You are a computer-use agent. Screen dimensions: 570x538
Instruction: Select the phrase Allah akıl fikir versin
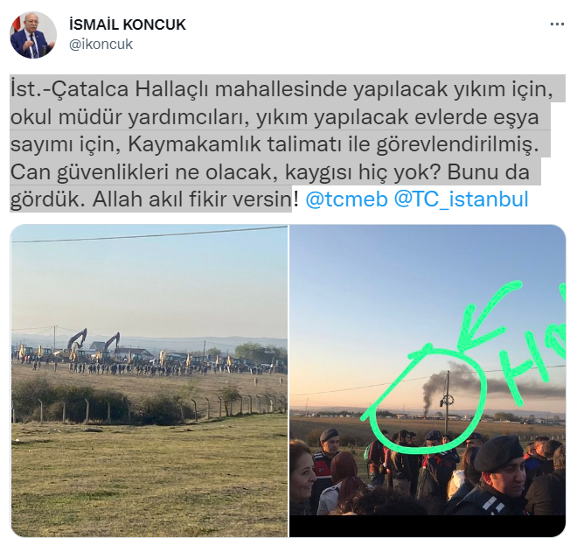(192, 199)
